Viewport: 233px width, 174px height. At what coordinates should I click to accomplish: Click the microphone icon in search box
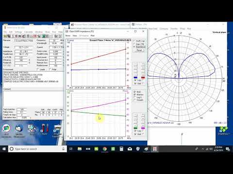[x=64, y=149]
